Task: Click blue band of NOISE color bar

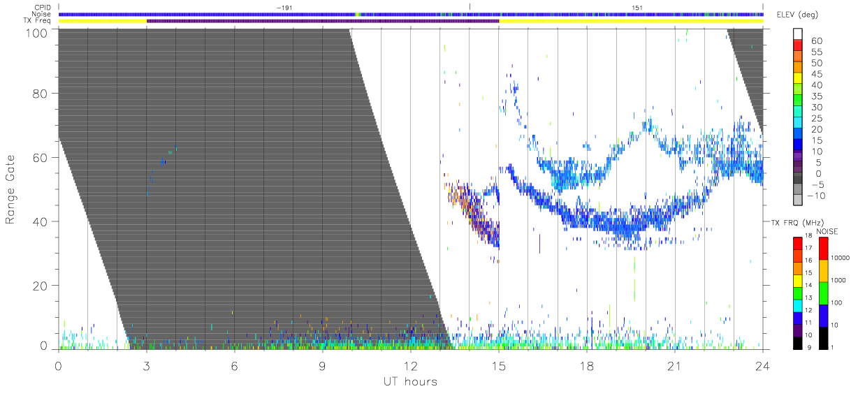Action: tap(823, 316)
